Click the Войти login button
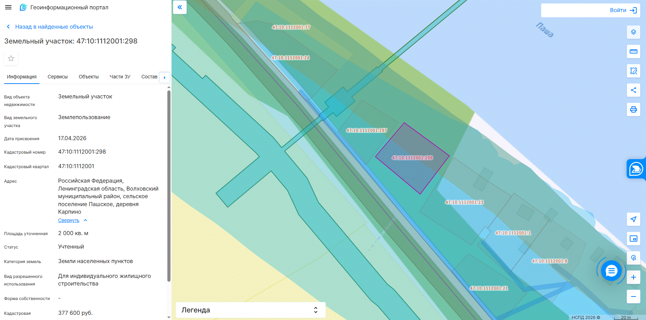 (x=623, y=10)
